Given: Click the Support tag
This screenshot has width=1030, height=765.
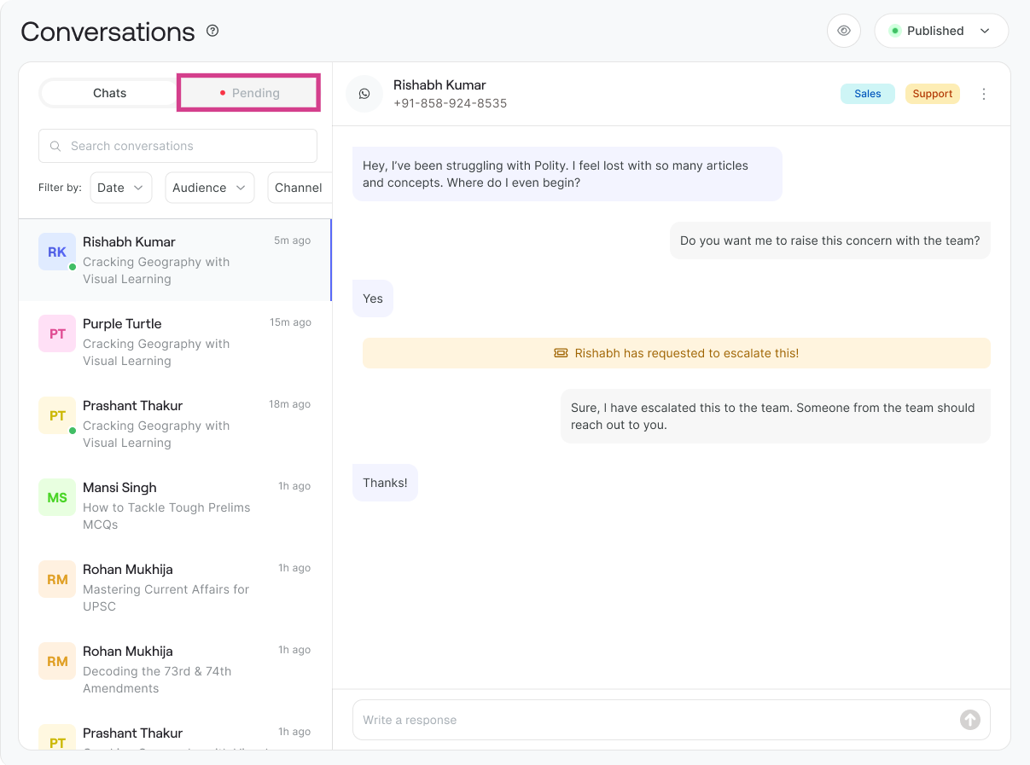Looking at the screenshot, I should (x=932, y=94).
